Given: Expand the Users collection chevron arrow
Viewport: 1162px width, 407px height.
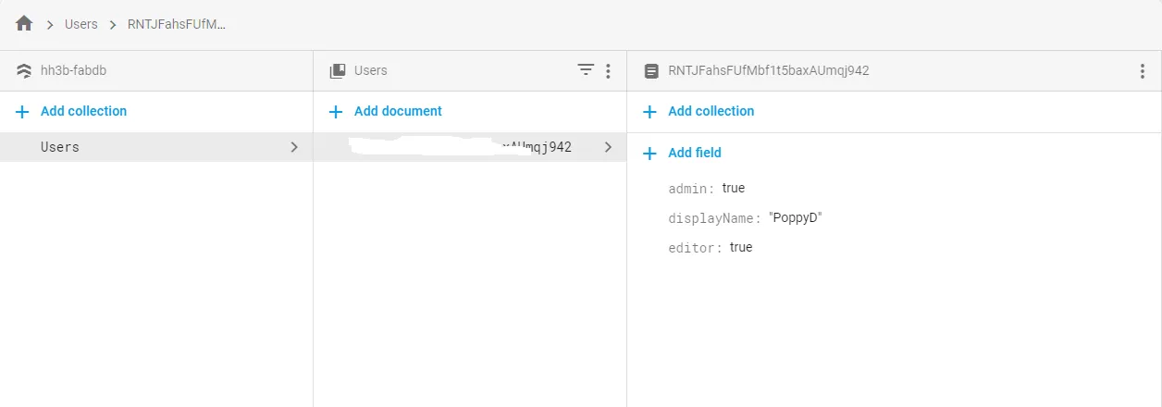Looking at the screenshot, I should (294, 147).
